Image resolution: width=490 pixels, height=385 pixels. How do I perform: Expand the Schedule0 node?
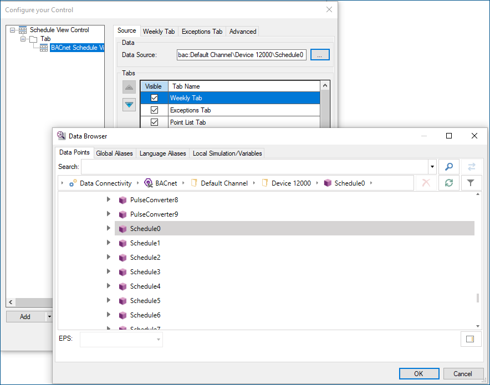click(109, 228)
